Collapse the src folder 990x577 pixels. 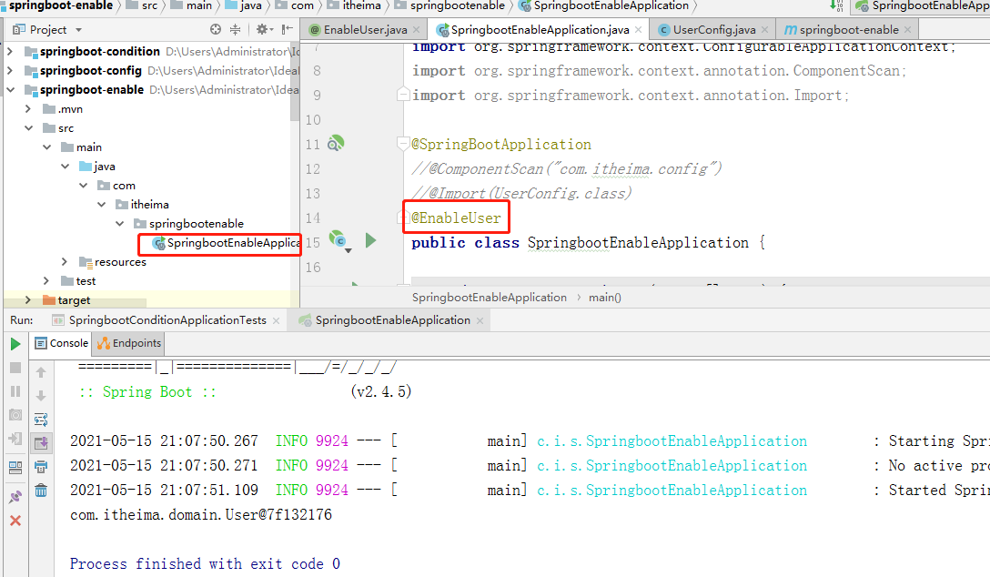(28, 127)
